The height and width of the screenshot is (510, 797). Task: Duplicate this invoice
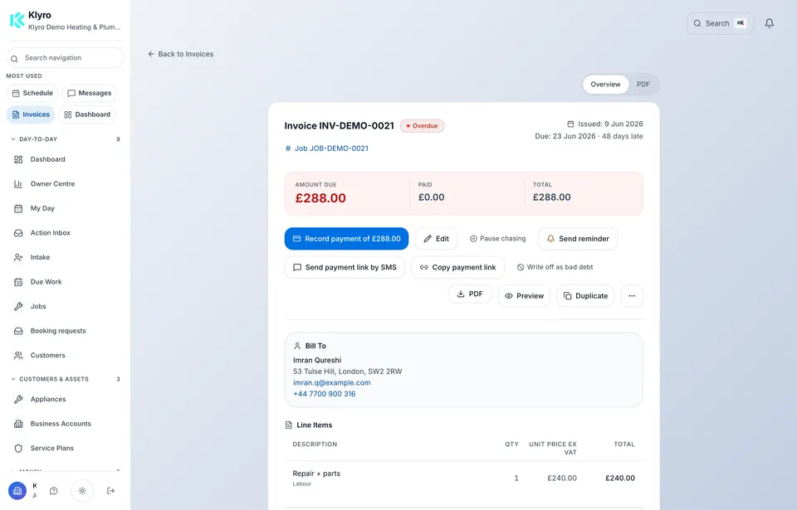585,296
